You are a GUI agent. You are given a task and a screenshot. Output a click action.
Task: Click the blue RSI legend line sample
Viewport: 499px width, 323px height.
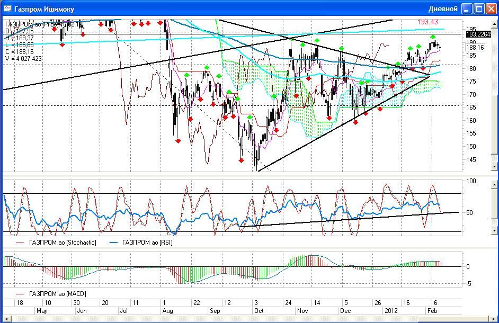pos(113,243)
